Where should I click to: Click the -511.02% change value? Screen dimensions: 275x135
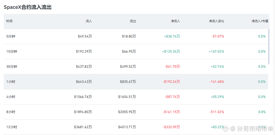(217, 112)
